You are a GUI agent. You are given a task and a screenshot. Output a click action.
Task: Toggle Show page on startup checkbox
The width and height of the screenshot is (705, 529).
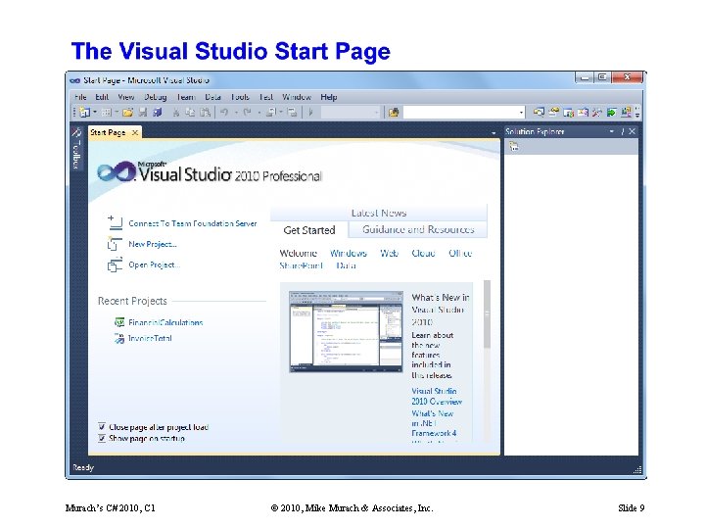pos(102,438)
